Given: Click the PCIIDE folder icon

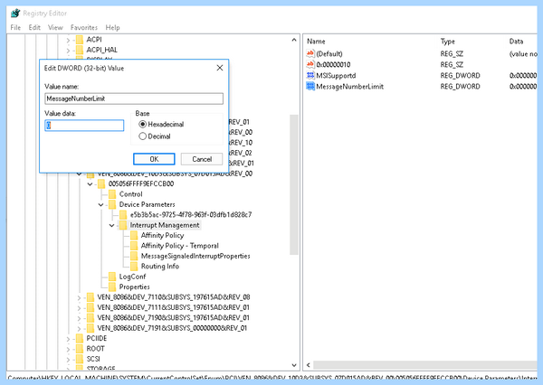Looking at the screenshot, I should pos(80,338).
